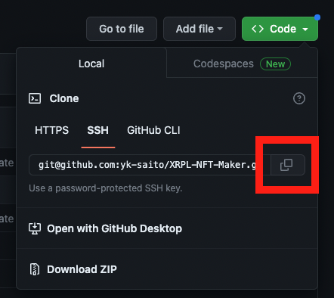The width and height of the screenshot is (334, 298).
Task: Click the blue notification dot on Code button
Action: click(317, 17)
